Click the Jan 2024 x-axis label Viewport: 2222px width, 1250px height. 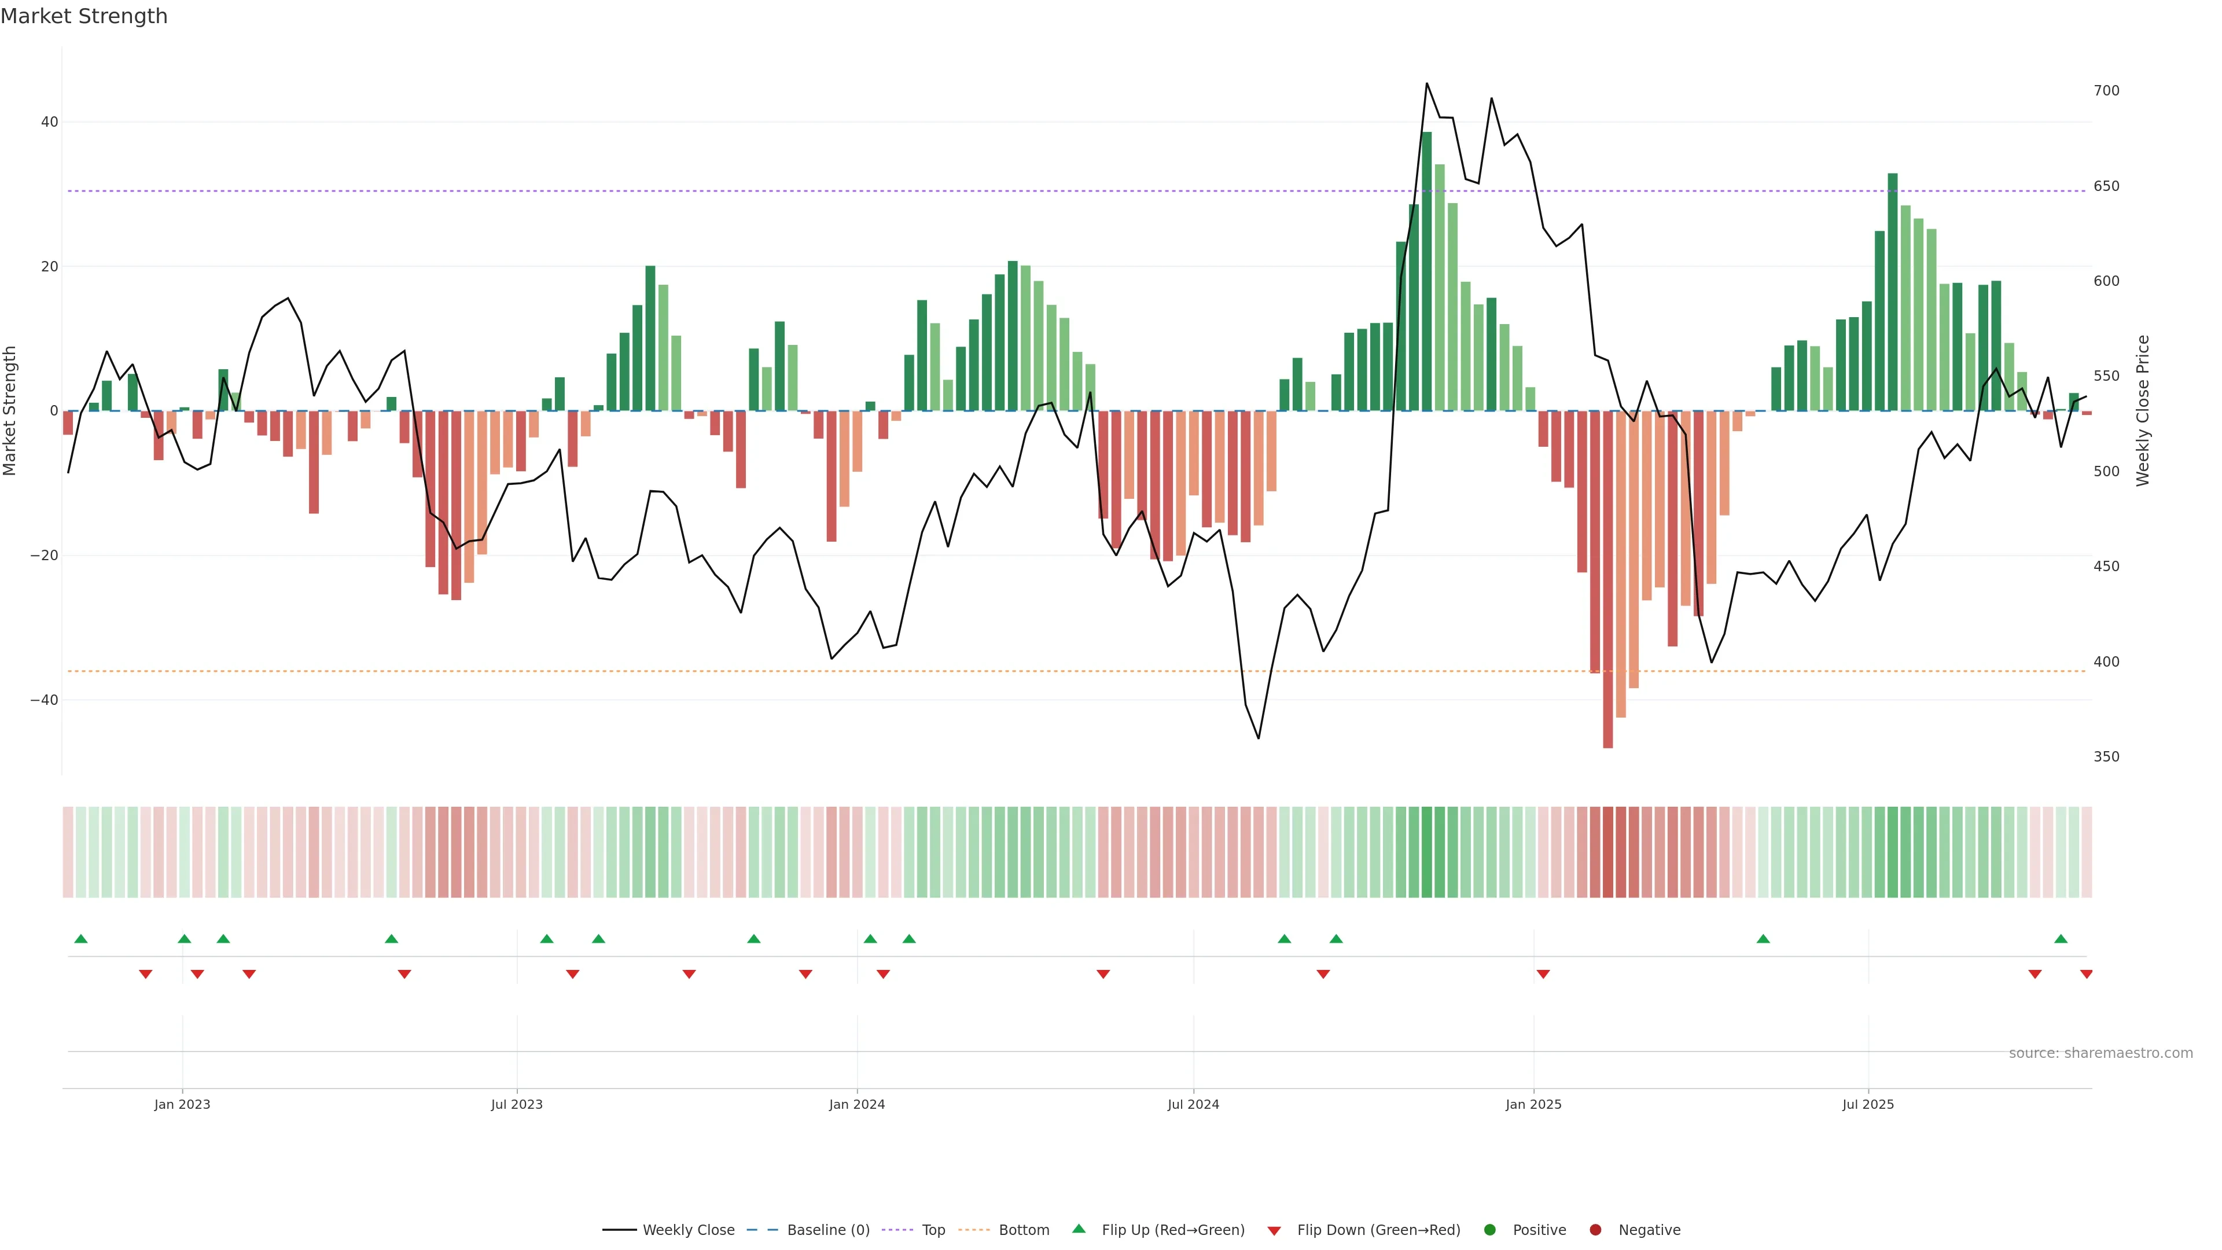click(856, 1104)
